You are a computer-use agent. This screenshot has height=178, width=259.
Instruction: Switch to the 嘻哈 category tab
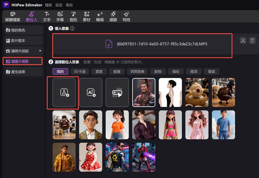[176, 71]
